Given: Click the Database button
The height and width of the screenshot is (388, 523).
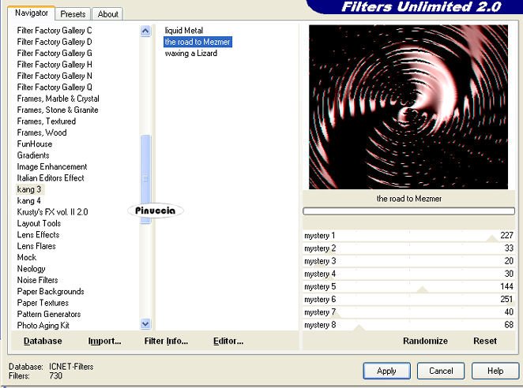Looking at the screenshot, I should point(43,341).
